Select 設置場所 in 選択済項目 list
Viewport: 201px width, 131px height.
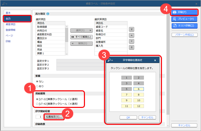[111, 42]
